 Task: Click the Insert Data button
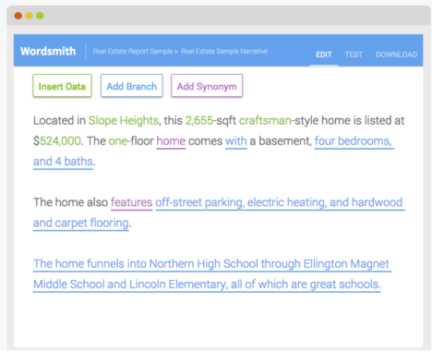[x=62, y=86]
